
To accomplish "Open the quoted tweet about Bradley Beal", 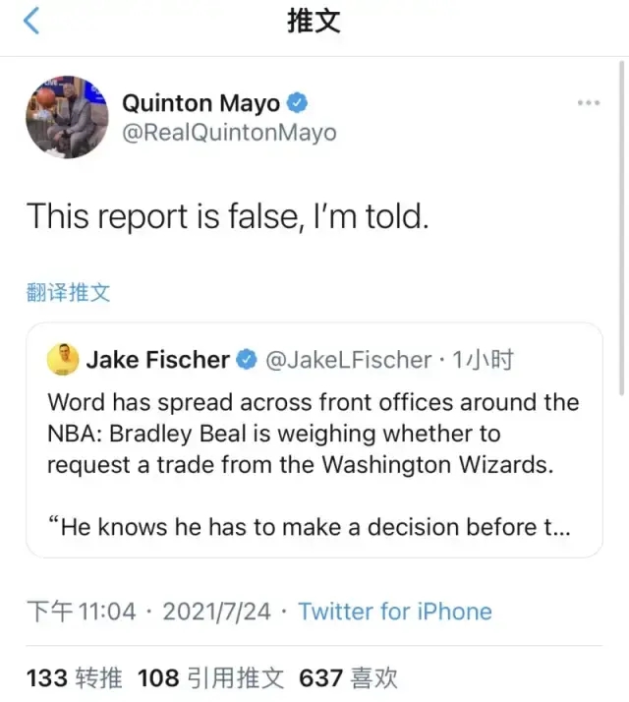I will (314, 464).
